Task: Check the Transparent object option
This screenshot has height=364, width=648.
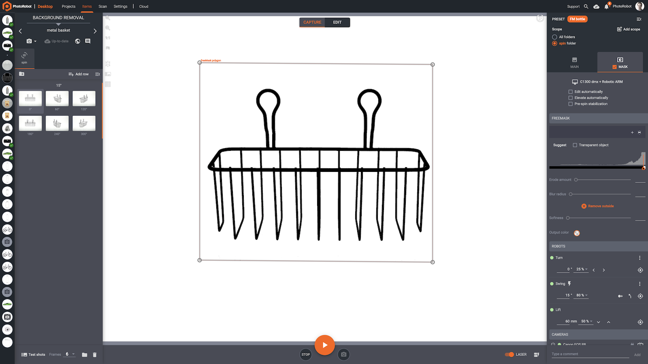Action: click(x=575, y=145)
